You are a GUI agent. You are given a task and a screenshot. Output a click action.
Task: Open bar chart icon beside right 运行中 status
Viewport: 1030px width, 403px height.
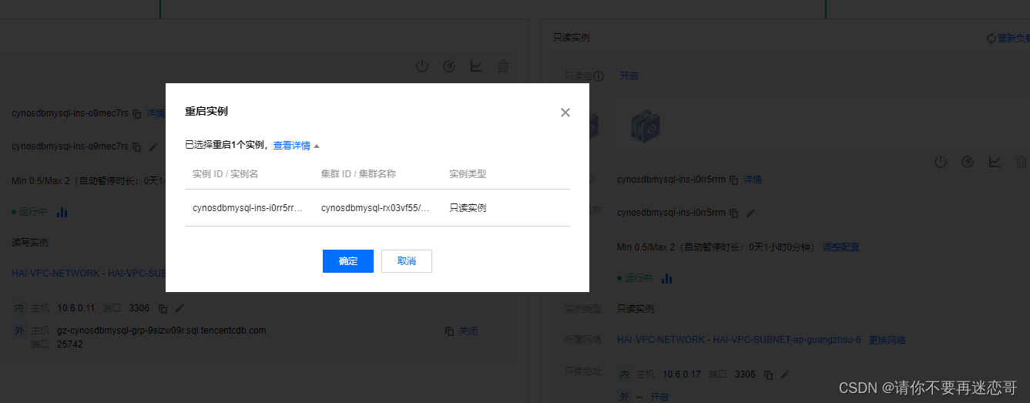click(667, 278)
